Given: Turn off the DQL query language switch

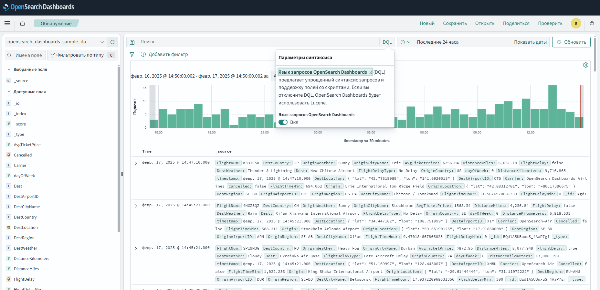Looking at the screenshot, I should tap(283, 122).
